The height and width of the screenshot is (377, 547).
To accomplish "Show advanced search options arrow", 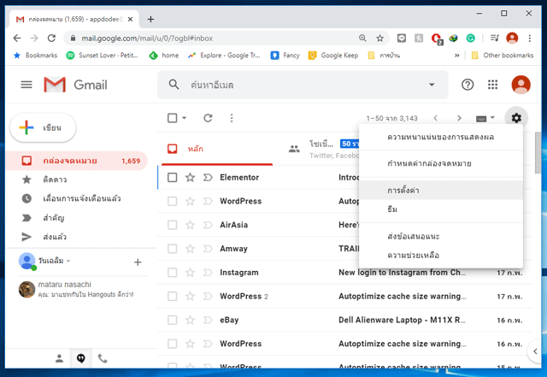I will 432,85.
